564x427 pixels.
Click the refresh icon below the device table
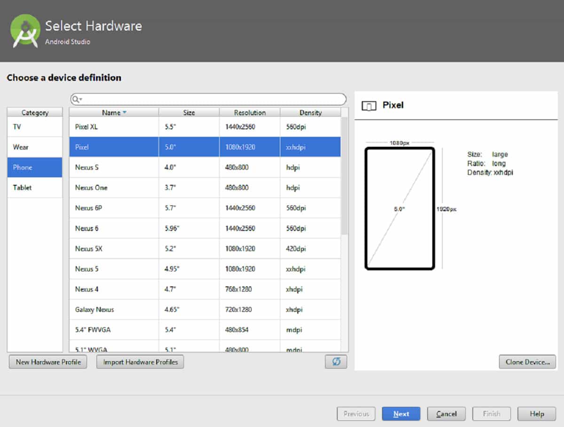336,362
